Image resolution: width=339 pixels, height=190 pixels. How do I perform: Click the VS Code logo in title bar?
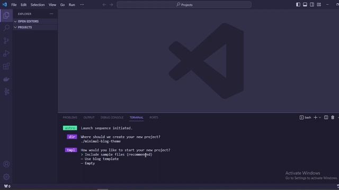[5, 5]
